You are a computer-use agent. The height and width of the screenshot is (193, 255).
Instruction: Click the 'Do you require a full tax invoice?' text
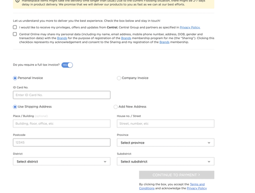(36, 65)
